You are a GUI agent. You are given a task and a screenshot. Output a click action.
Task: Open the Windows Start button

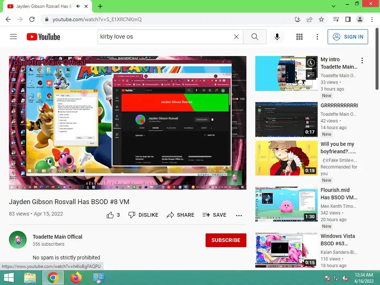(x=9, y=278)
